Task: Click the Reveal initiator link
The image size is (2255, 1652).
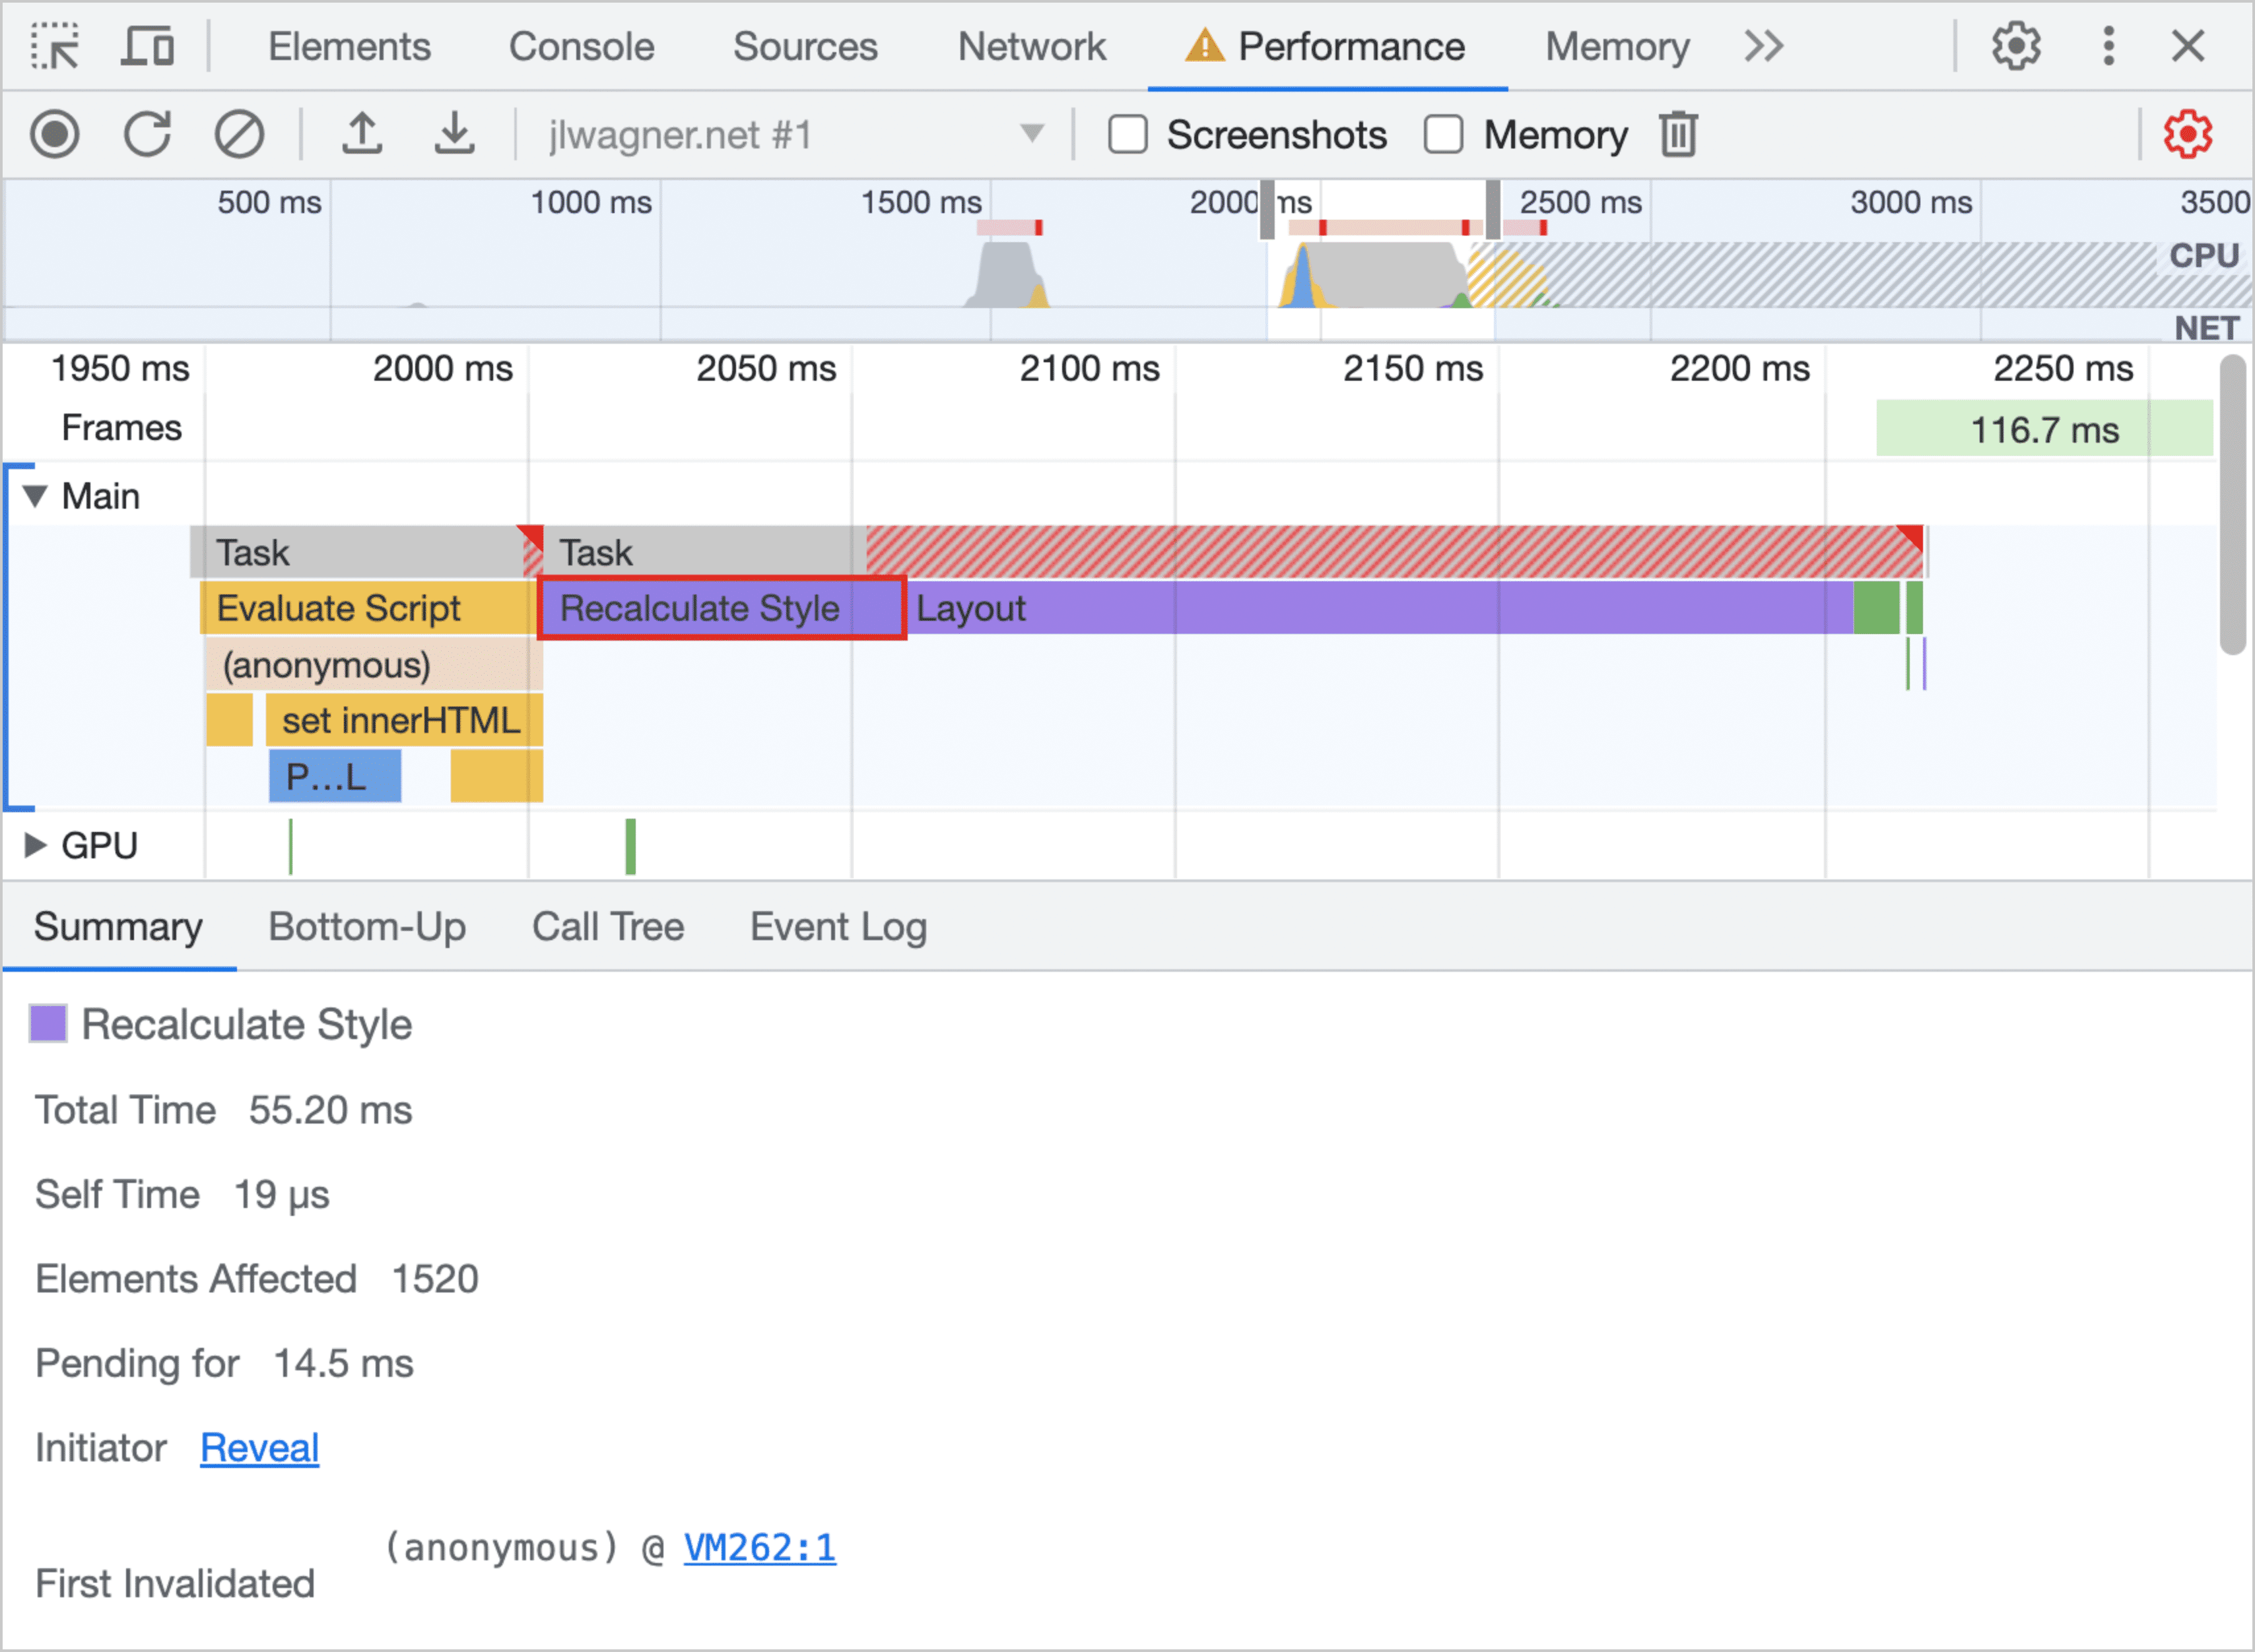Action: click(263, 1449)
